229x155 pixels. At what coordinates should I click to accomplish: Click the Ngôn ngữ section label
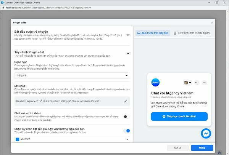(21, 62)
